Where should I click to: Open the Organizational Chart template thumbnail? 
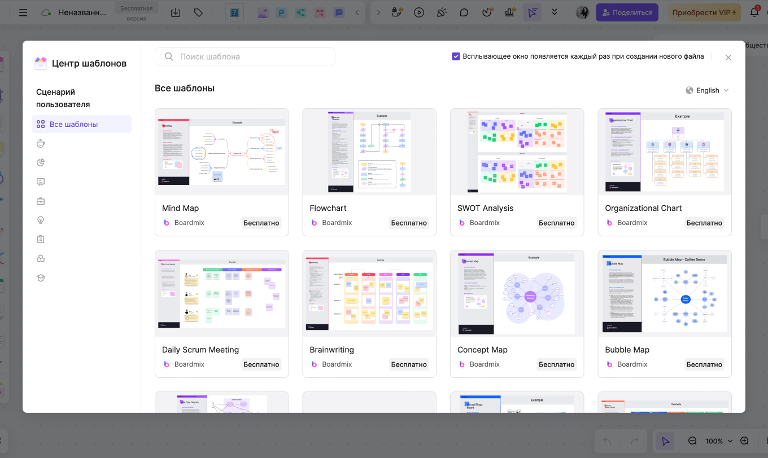665,152
